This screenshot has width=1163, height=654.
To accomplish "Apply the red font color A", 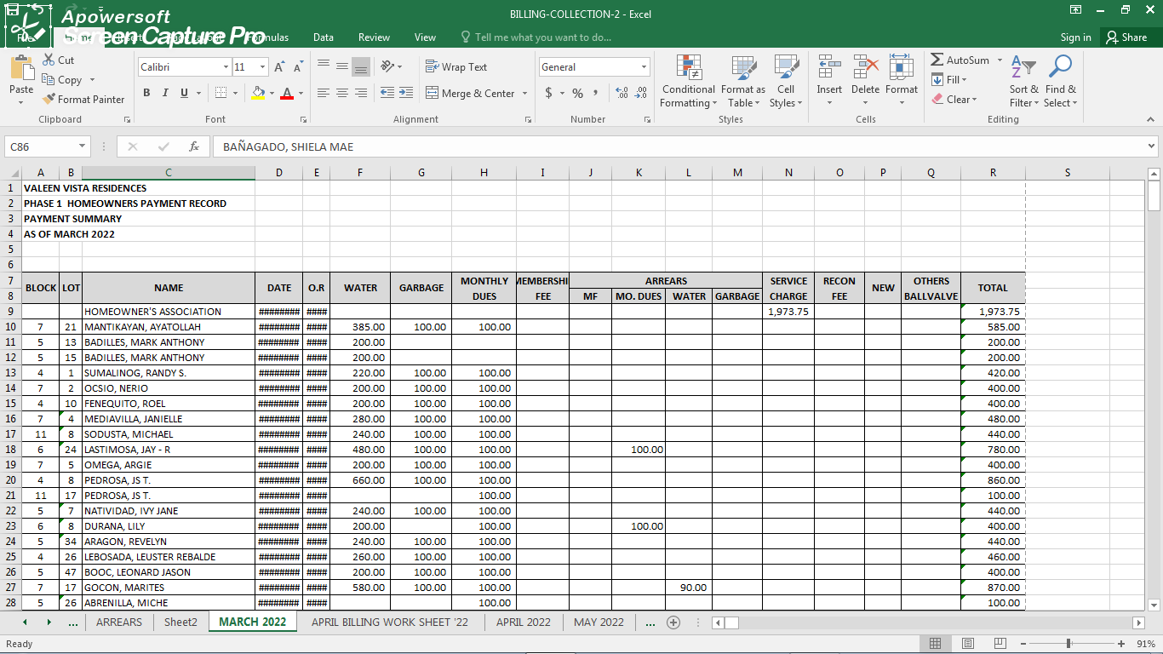I will click(287, 93).
